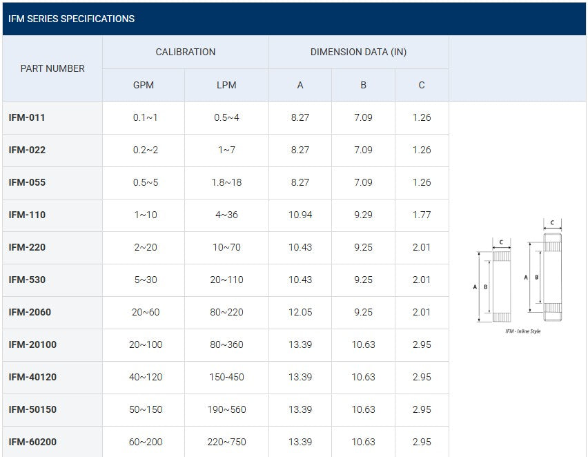The width and height of the screenshot is (588, 457).
Task: Click IFM-20100 dimension A value 13.39
Action: point(300,344)
